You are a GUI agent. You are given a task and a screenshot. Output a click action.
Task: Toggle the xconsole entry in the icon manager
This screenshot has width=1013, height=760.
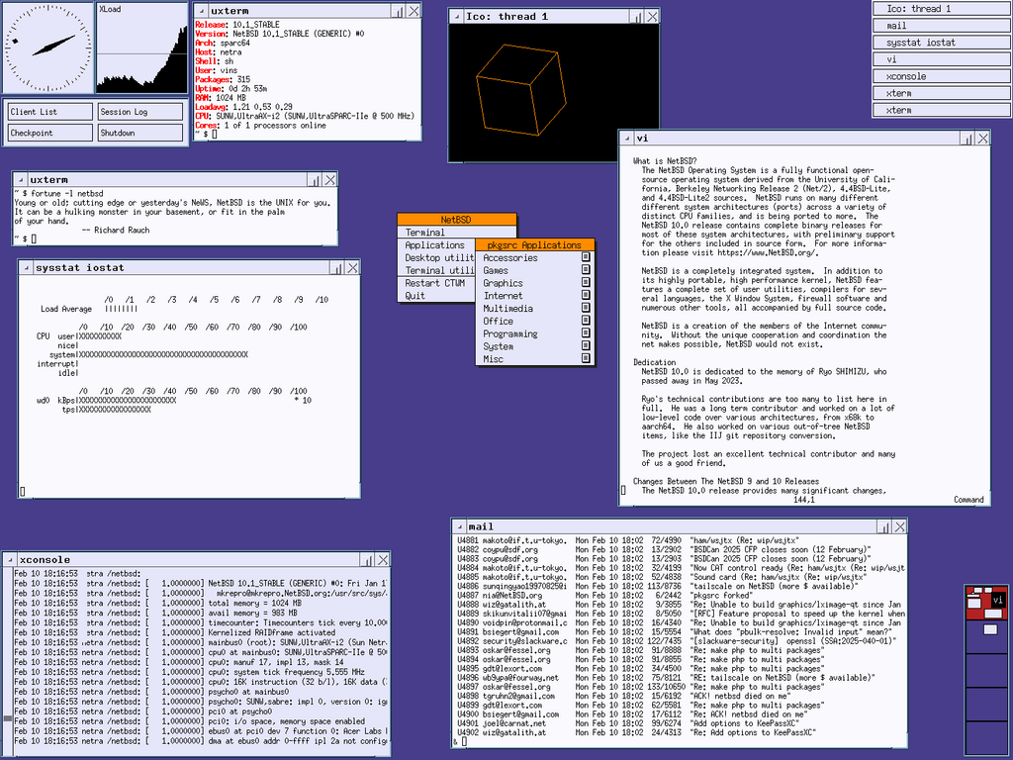pos(942,76)
